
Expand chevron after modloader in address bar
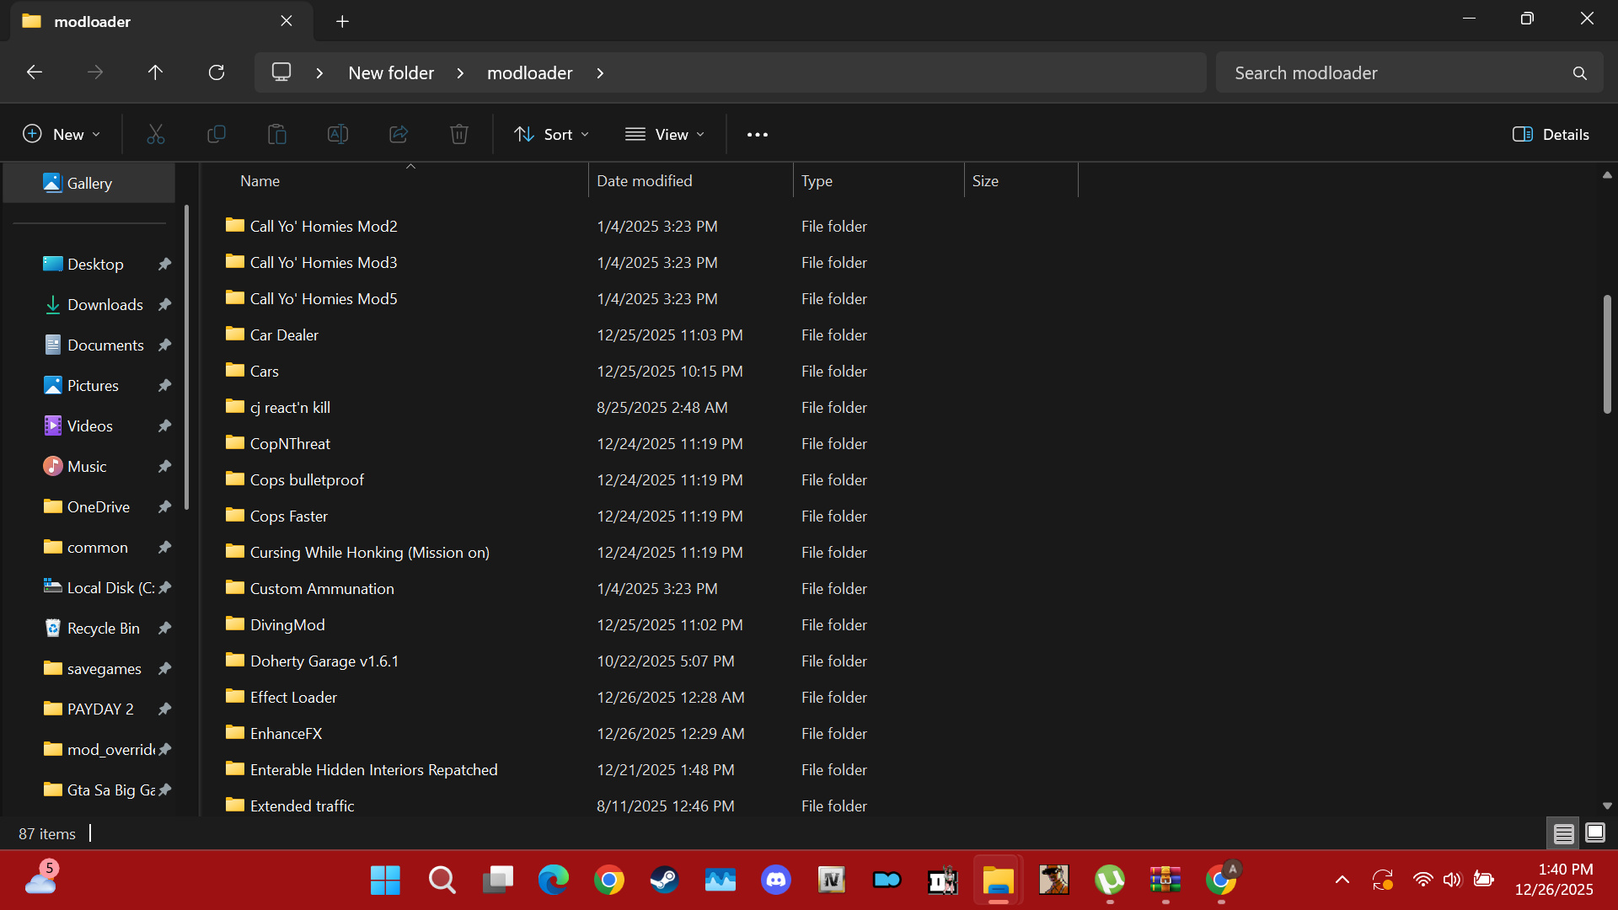tap(600, 73)
